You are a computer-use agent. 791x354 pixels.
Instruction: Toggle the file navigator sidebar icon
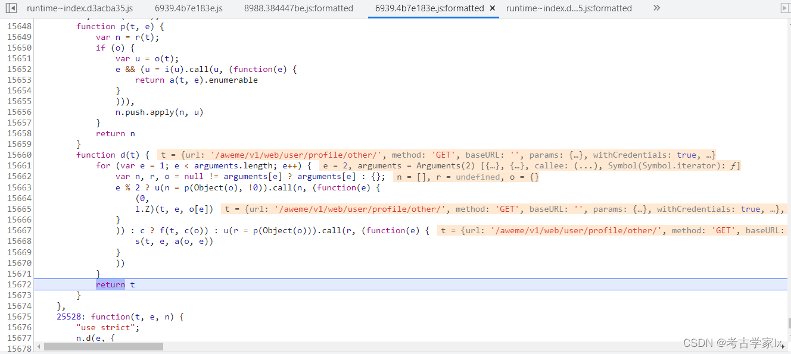pos(11,8)
